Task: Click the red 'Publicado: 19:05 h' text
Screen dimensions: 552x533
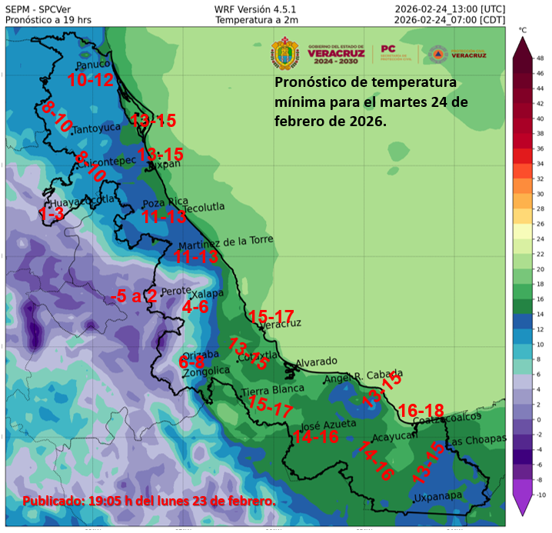Action: [x=148, y=501]
